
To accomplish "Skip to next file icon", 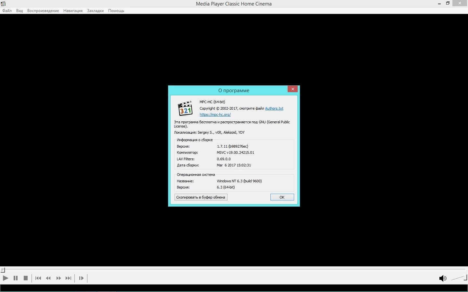I will (68, 278).
